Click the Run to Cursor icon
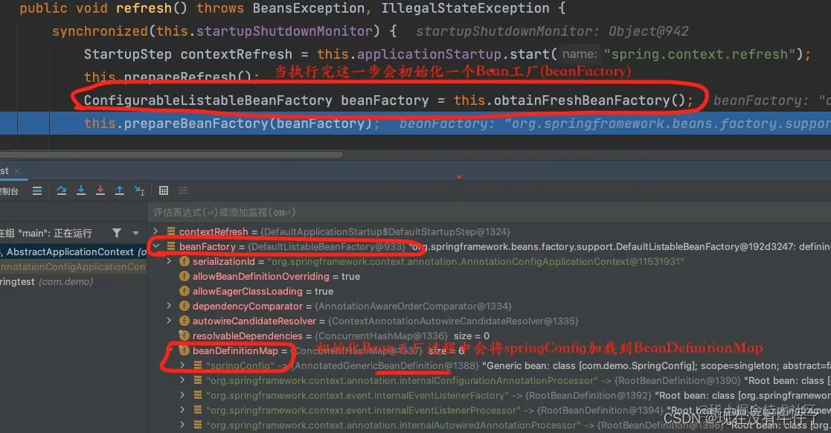831x433 pixels. click(139, 190)
